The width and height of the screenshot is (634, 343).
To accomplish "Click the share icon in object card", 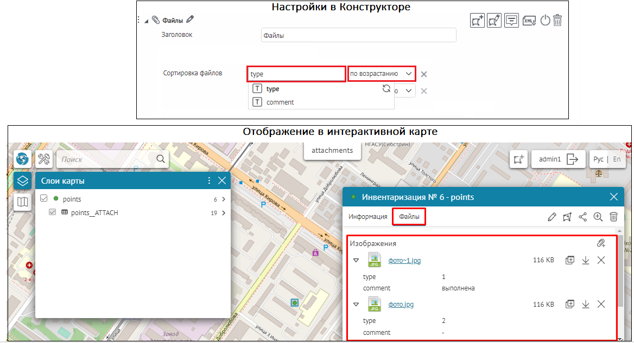I will pos(583,217).
